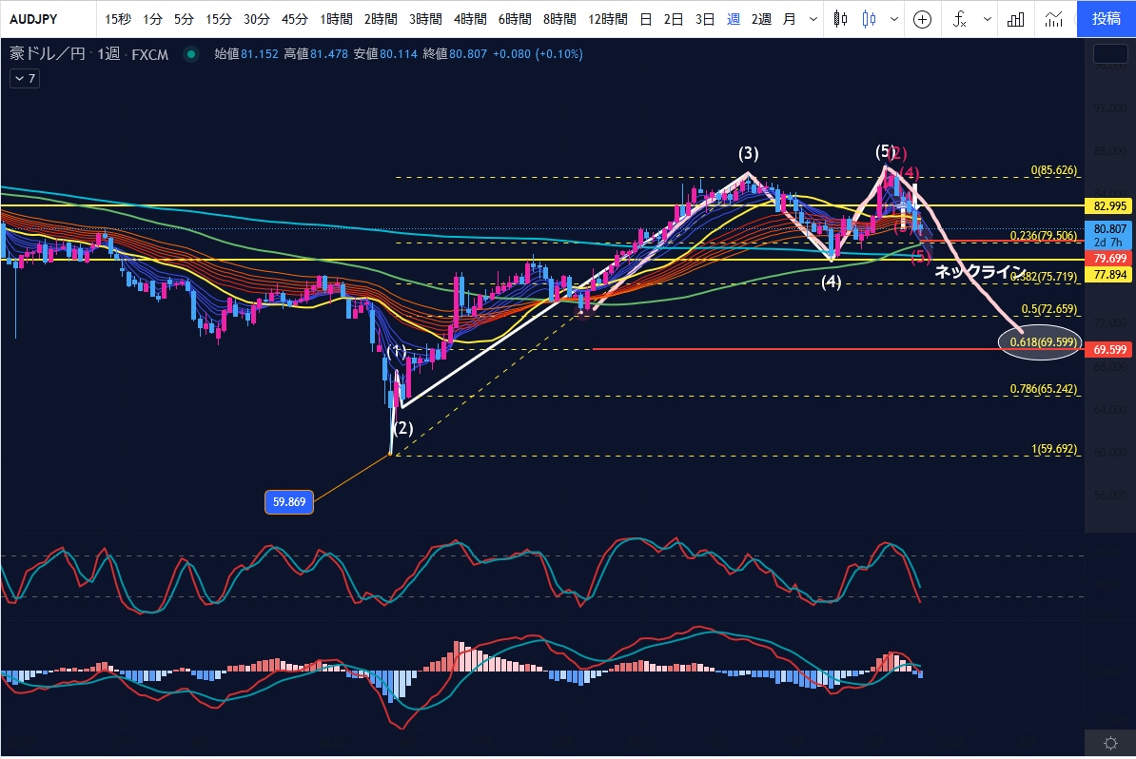Collapse the indicator legend showing 7
Viewport: 1136px width, 759px height.
tap(25, 78)
